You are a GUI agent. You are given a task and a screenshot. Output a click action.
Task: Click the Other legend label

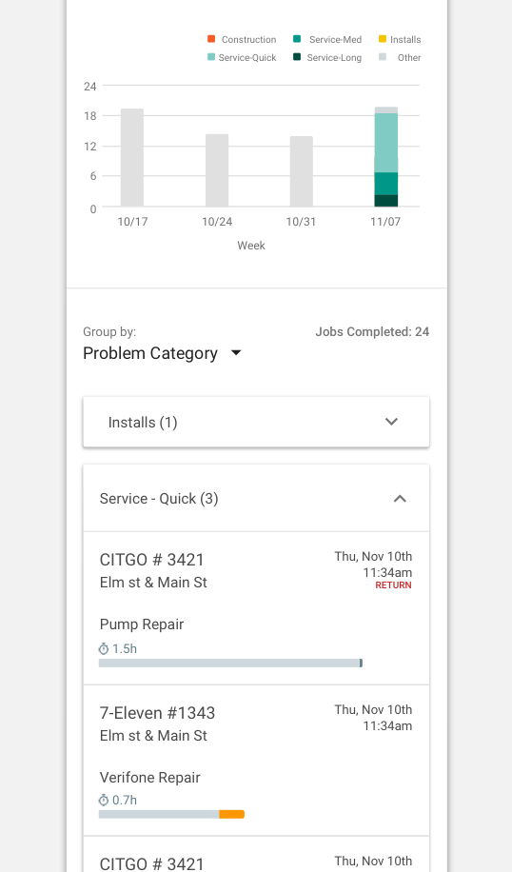tap(409, 57)
